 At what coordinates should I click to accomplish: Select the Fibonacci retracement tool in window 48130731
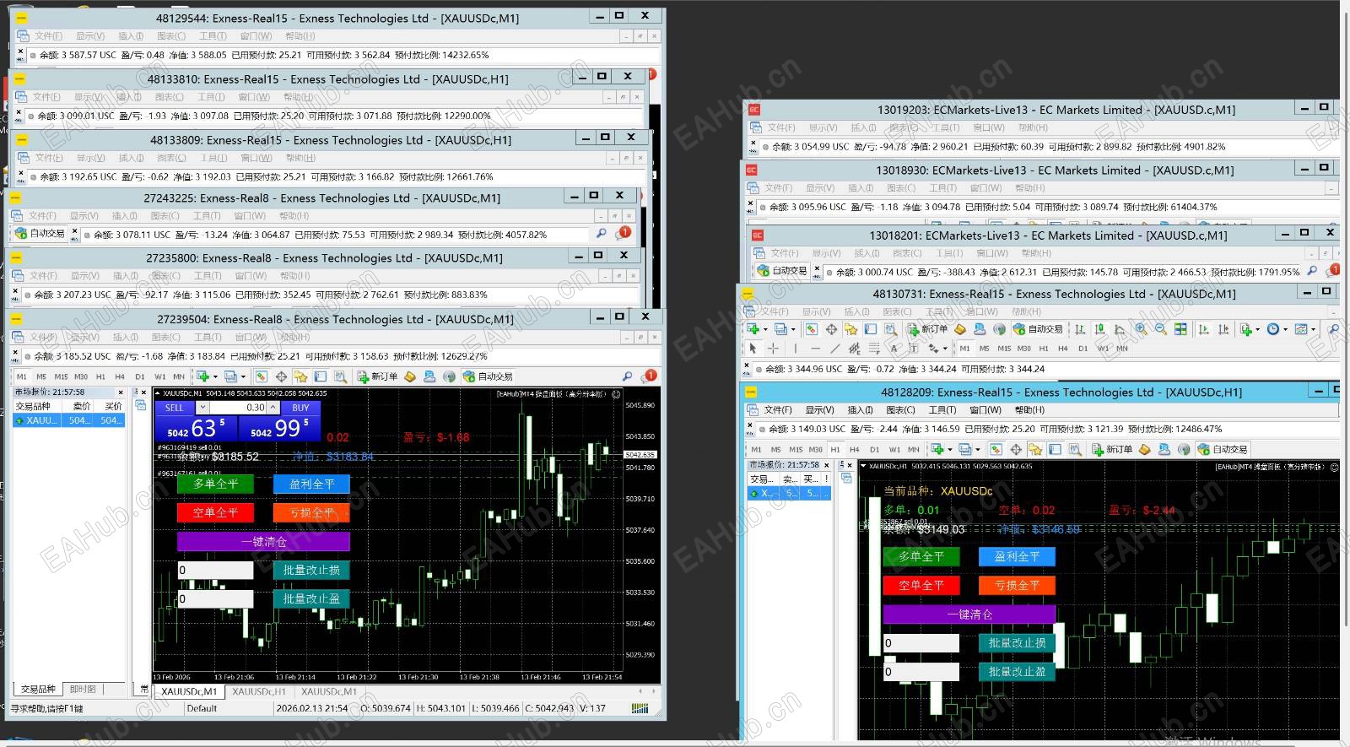(x=874, y=348)
